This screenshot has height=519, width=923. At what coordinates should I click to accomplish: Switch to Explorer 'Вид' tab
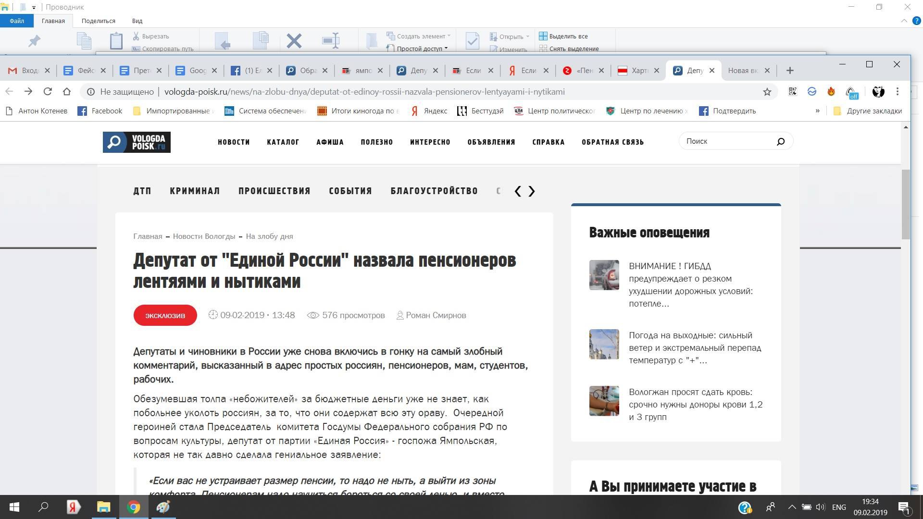[137, 21]
